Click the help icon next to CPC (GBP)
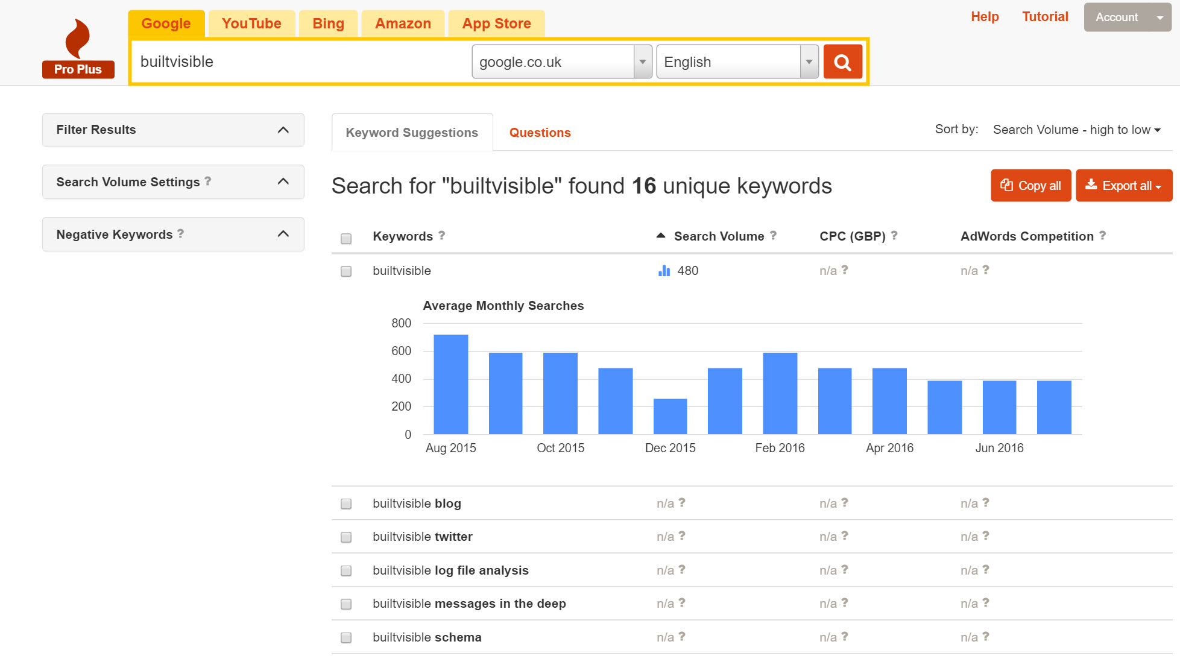The image size is (1180, 656). (894, 235)
